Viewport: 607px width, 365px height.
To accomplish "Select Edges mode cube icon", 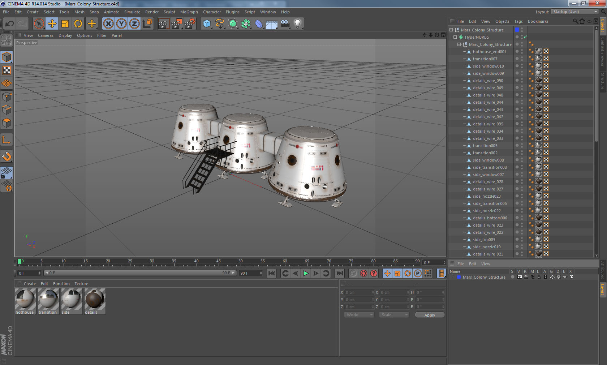I will click(7, 109).
